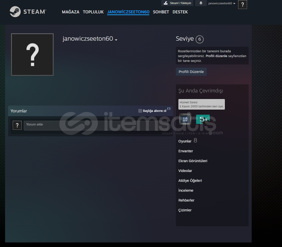This screenshot has height=247, width=282.
Task: Click the 'Yorum ekle' comment field
Action: click(96, 126)
